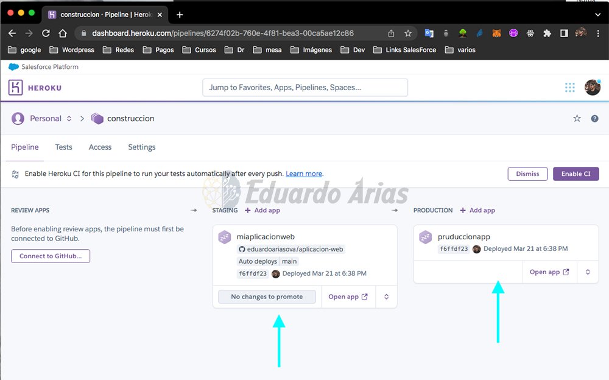Screen dimensions: 609x380
Task: Click the main branch label
Action: pyautogui.click(x=289, y=261)
